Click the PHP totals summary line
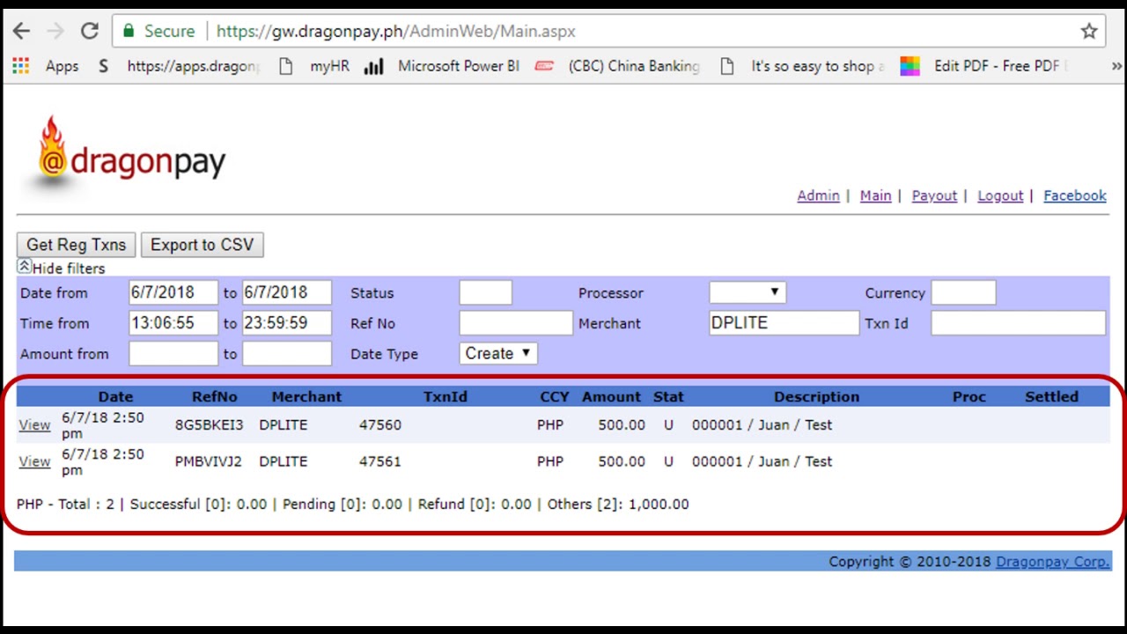 352,504
